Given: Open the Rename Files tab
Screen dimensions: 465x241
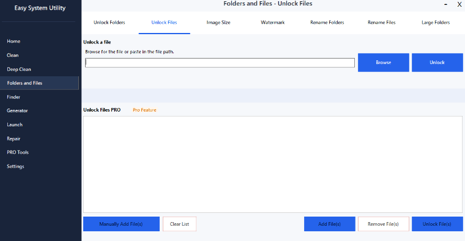Looking at the screenshot, I should click(x=382, y=23).
